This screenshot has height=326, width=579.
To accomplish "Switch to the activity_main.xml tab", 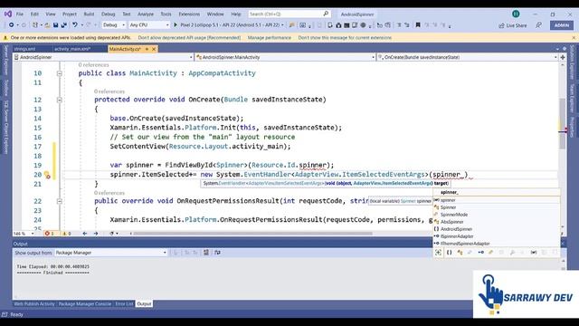I will pos(72,49).
